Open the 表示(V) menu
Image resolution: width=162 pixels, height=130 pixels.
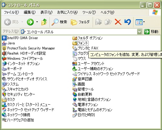(x=46, y=12)
